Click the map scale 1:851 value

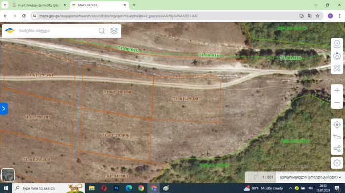pos(267,177)
